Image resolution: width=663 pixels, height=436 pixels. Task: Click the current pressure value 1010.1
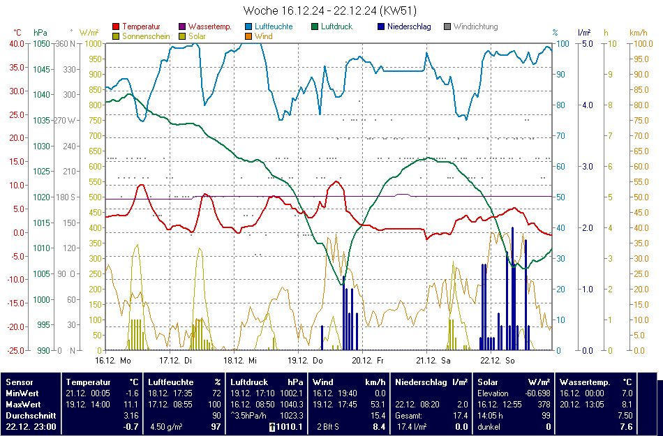[x=290, y=427]
